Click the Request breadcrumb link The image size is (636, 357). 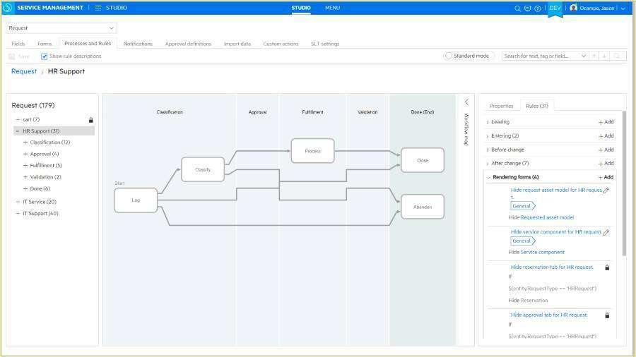point(24,71)
